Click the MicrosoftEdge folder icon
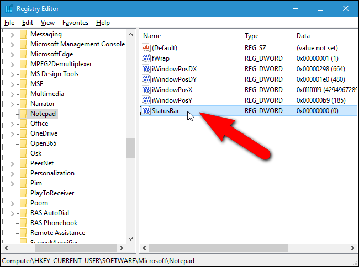The image size is (359, 267). coord(23,54)
